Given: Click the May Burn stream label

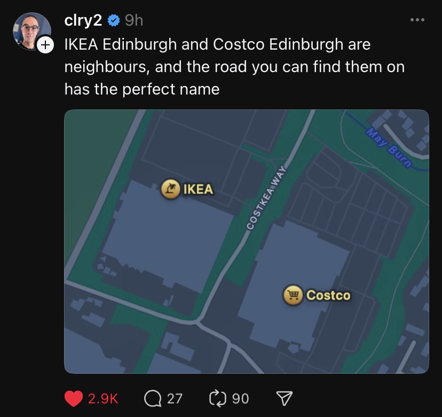Looking at the screenshot, I should point(389,147).
